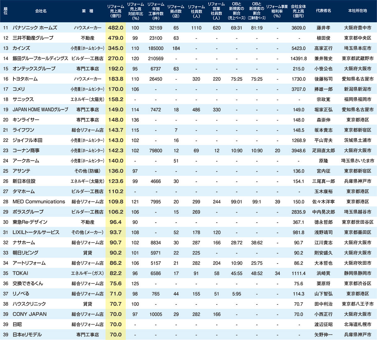Click 飯田グループホールディングス company name
This screenshot has width=377, height=340.
click(40, 59)
